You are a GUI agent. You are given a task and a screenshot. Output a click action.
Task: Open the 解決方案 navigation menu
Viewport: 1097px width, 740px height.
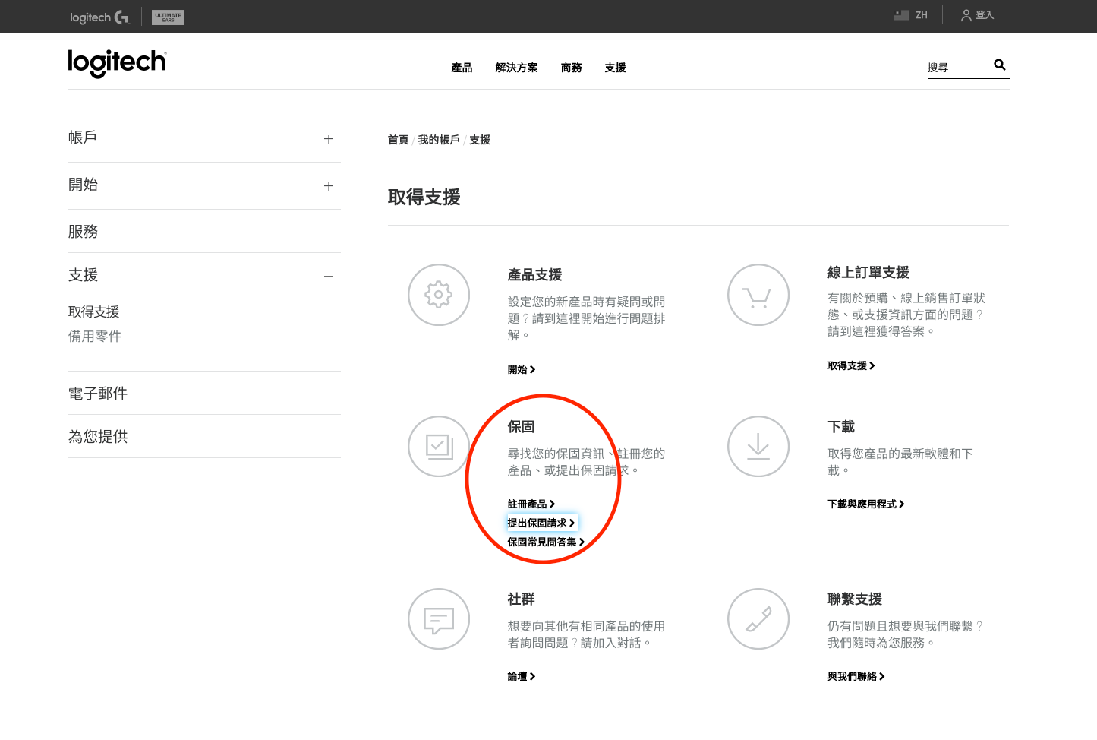(x=516, y=68)
